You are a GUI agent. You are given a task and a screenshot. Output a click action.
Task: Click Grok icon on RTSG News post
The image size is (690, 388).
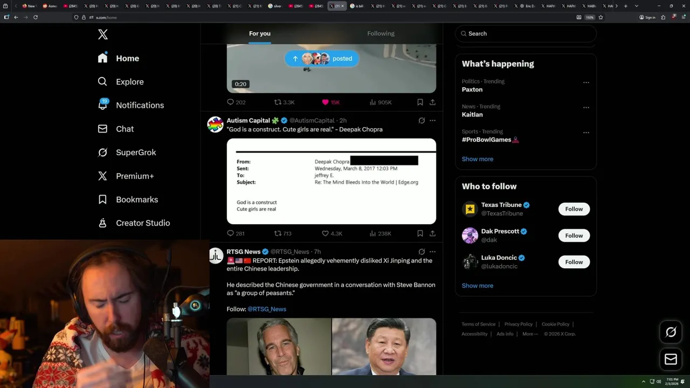(x=422, y=252)
